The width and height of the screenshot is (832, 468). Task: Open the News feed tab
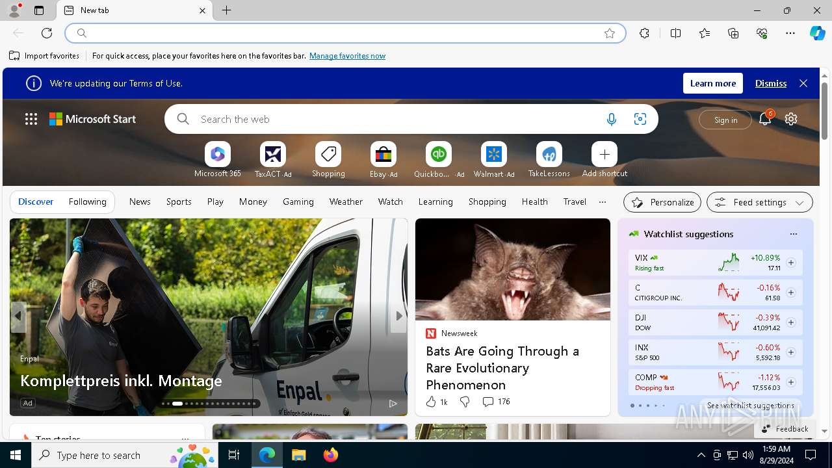tap(140, 201)
